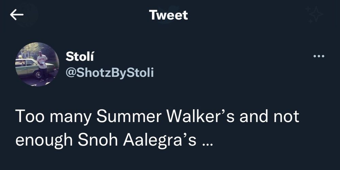This screenshot has width=340, height=170.
Task: Click the trailing ellipsis in the tweet text
Action: (x=208, y=144)
